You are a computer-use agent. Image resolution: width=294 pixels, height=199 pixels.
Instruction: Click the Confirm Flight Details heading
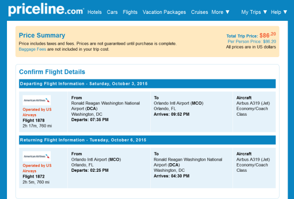(52, 72)
